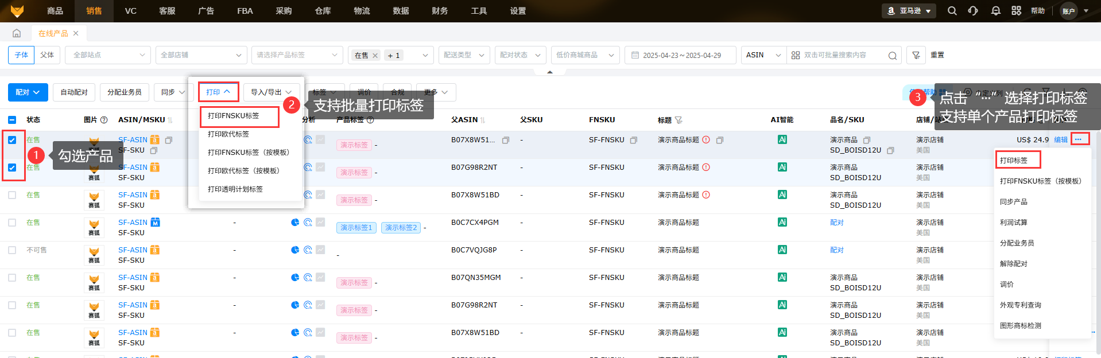Expand the 全部店铺 store dropdown
Image resolution: width=1101 pixels, height=358 pixels.
[x=201, y=55]
